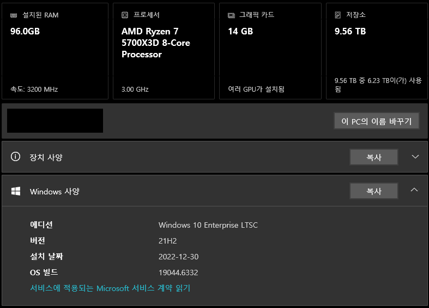Expand the 장치 사양 section chevron
Screen dimensions: 429x308
tap(415, 157)
